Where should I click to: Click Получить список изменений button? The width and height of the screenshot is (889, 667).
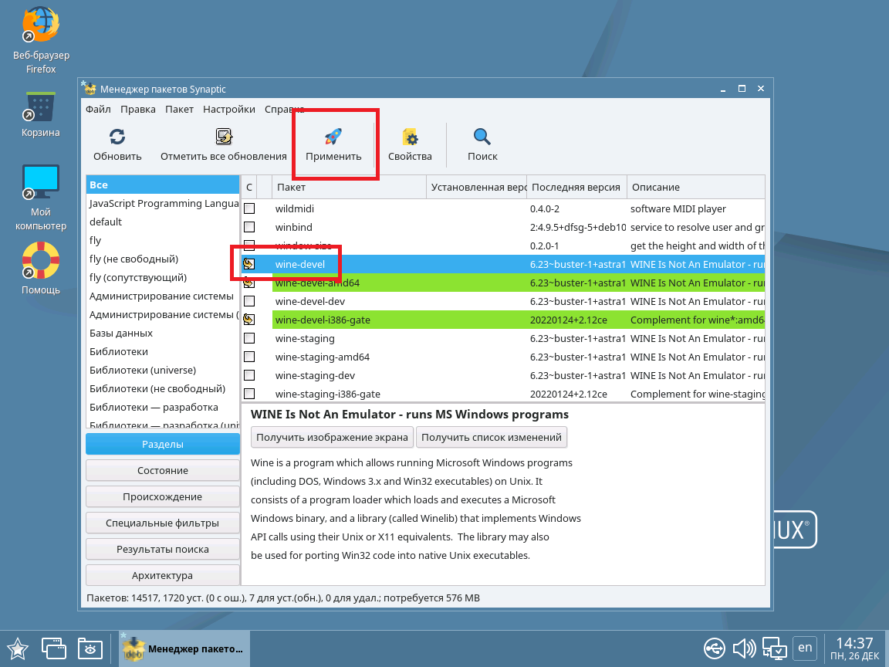492,437
